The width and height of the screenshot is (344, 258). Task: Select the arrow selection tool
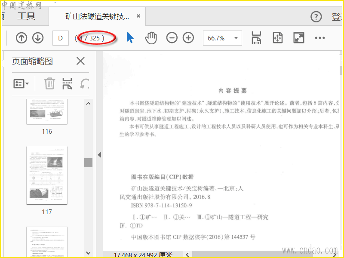click(x=130, y=38)
